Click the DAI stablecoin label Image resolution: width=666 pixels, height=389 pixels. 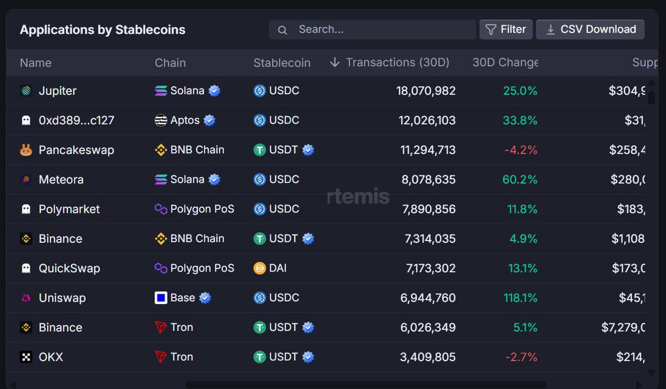tap(277, 268)
